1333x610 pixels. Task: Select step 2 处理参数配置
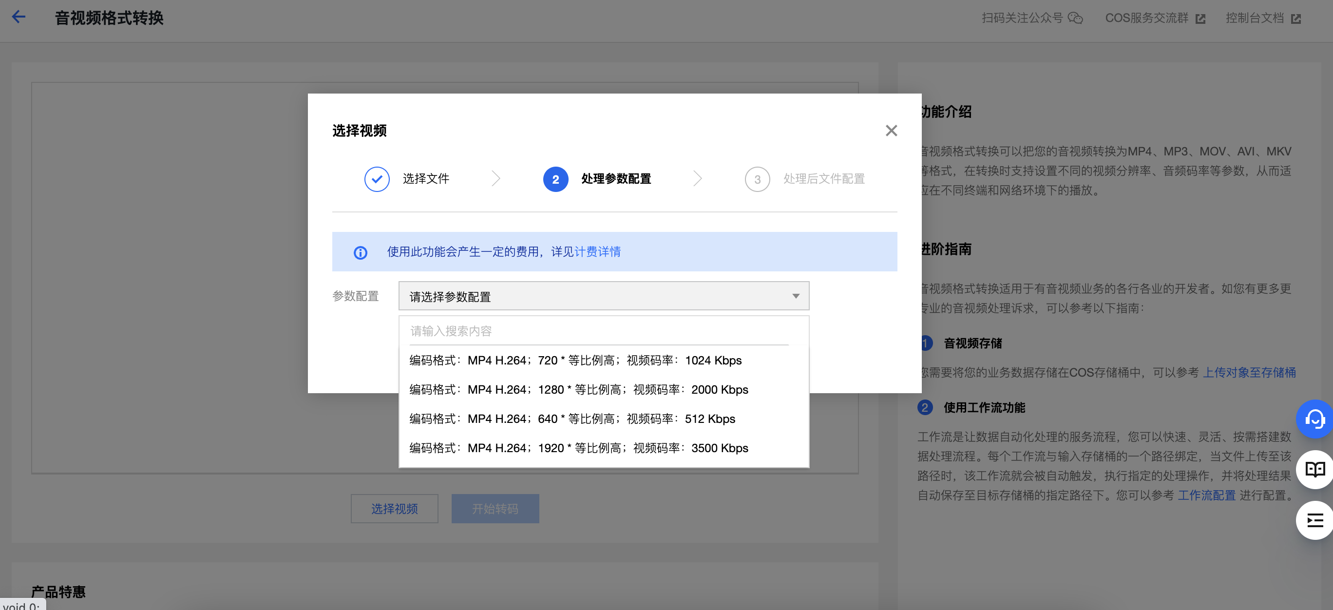tap(555, 179)
